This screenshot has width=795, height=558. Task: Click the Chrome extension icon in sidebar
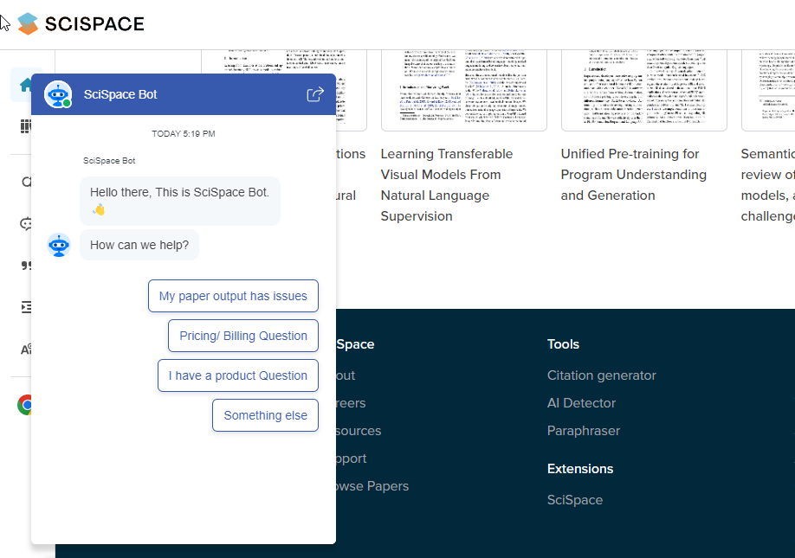pyautogui.click(x=24, y=405)
